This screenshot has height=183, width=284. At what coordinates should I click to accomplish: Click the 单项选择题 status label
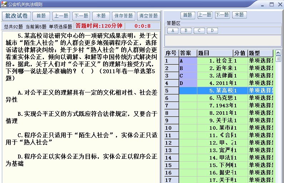pos(61,27)
